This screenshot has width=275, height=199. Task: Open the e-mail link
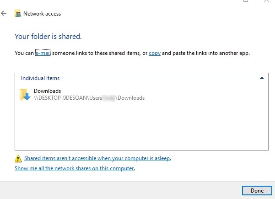(43, 53)
